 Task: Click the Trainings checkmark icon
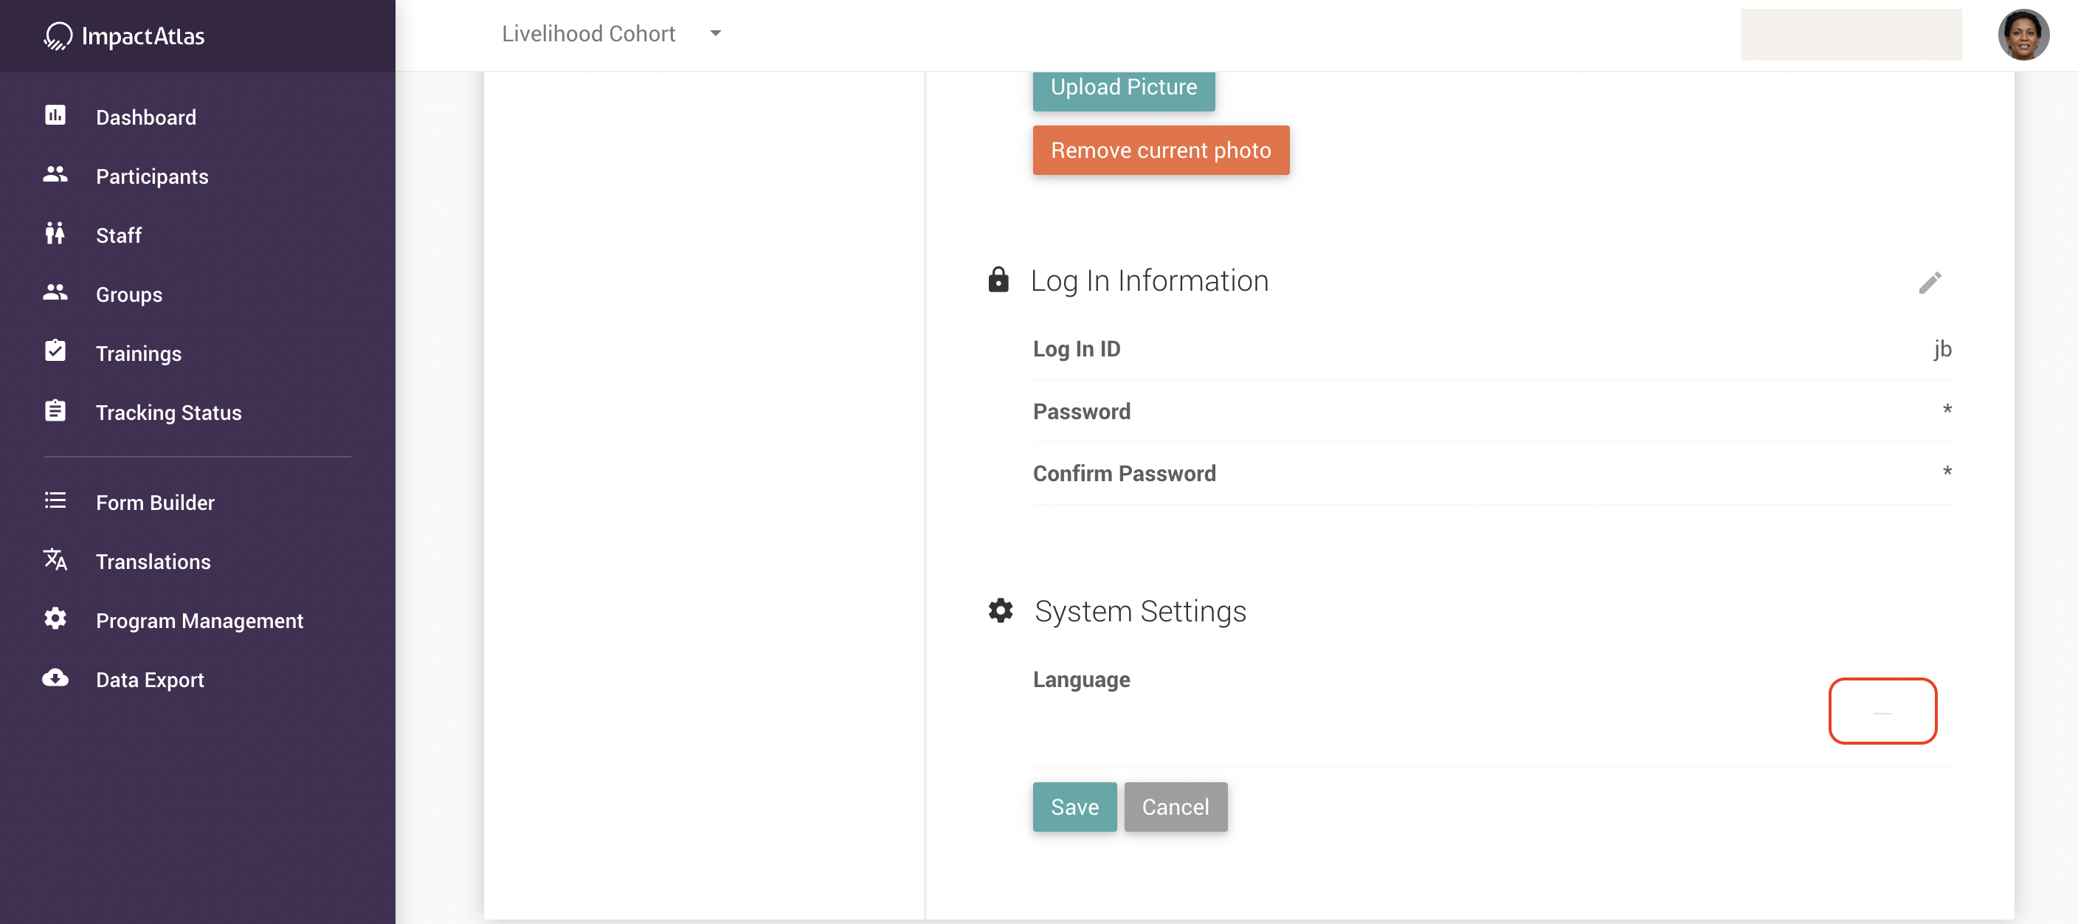pyautogui.click(x=54, y=351)
